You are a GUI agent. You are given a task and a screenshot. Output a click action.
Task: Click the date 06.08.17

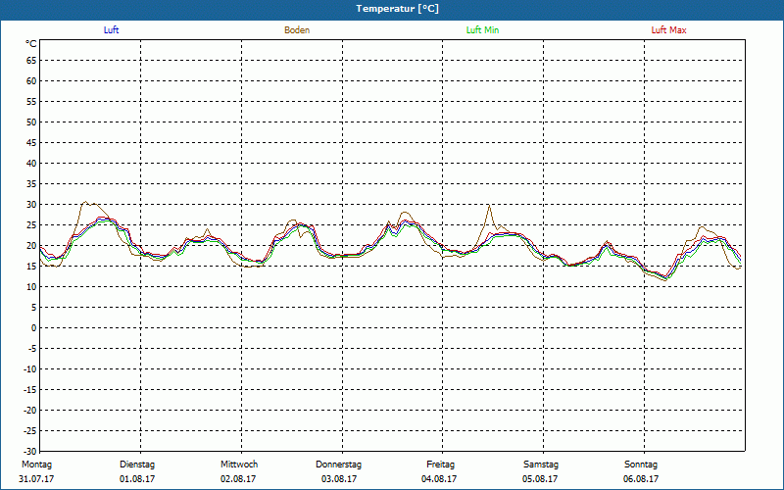click(x=641, y=479)
